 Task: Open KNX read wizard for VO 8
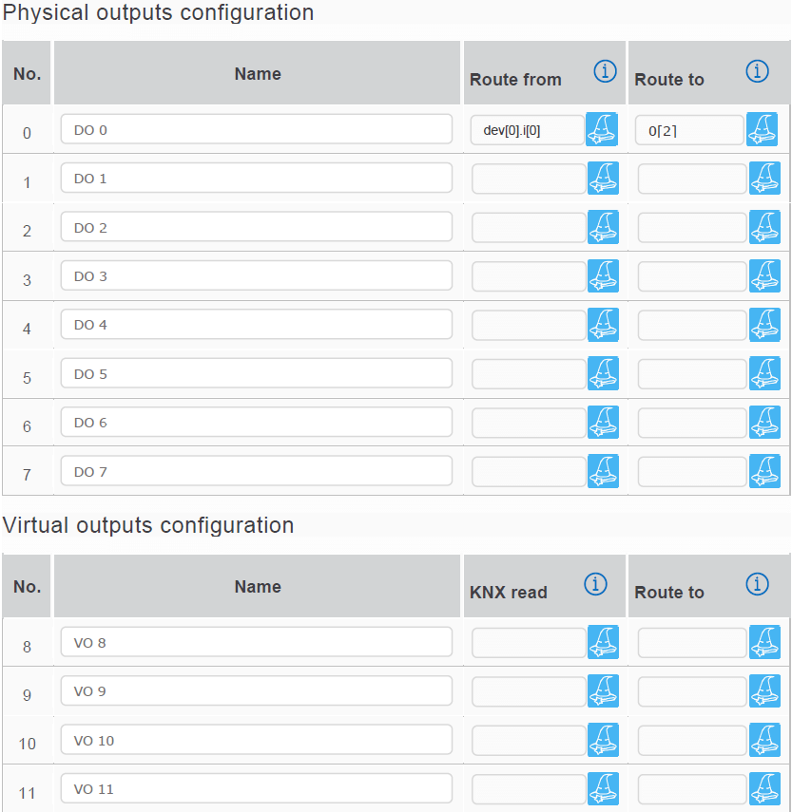click(x=603, y=643)
